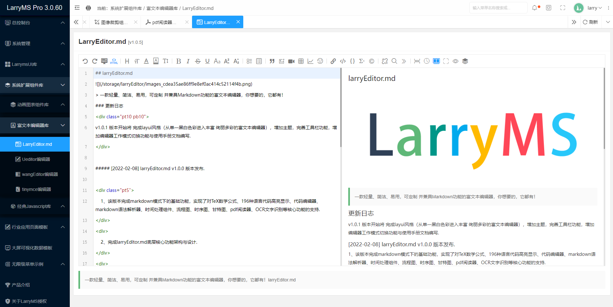
Task: Close the pdf阅读器 tab
Action: [x=187, y=22]
